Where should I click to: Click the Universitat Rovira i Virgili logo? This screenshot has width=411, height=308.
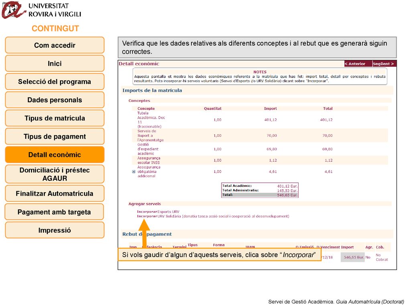point(42,10)
